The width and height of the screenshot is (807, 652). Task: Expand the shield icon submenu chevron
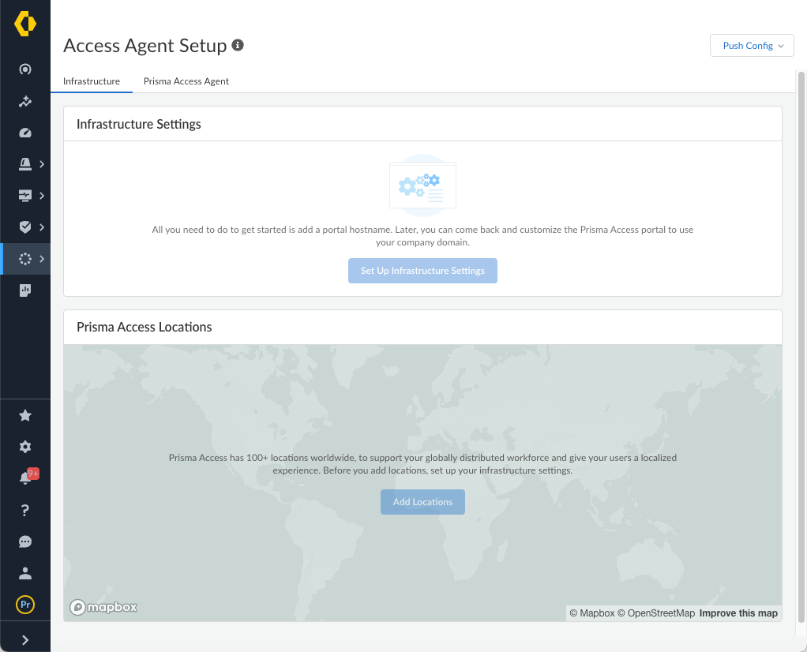pos(42,227)
